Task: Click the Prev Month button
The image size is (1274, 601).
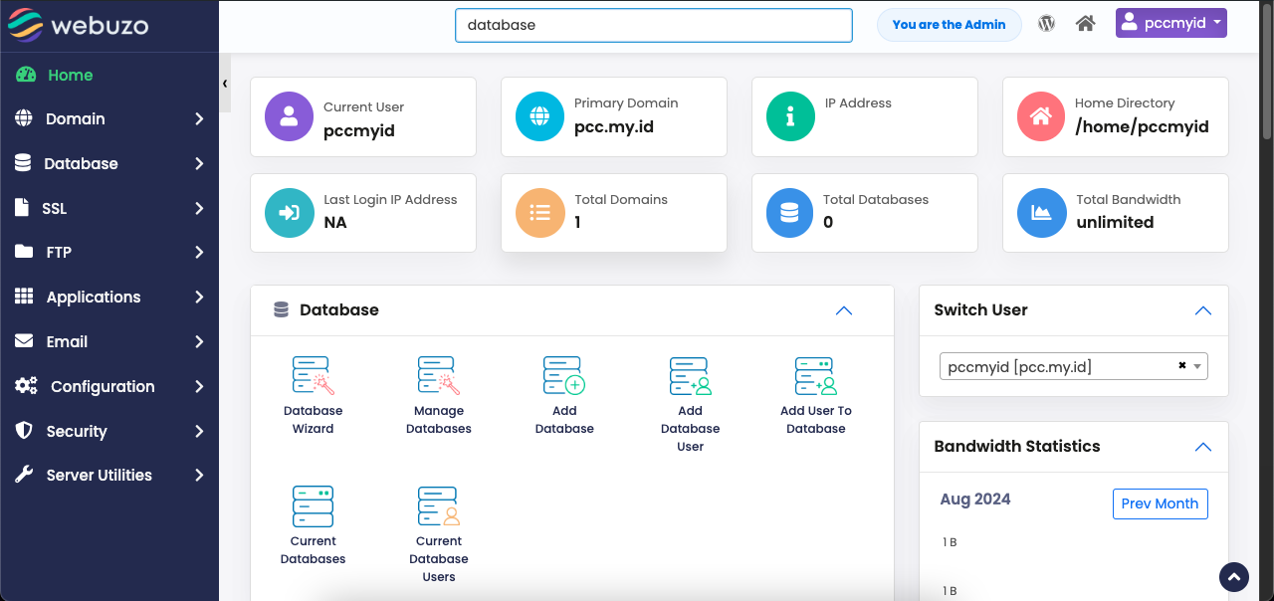Action: 1160,503
